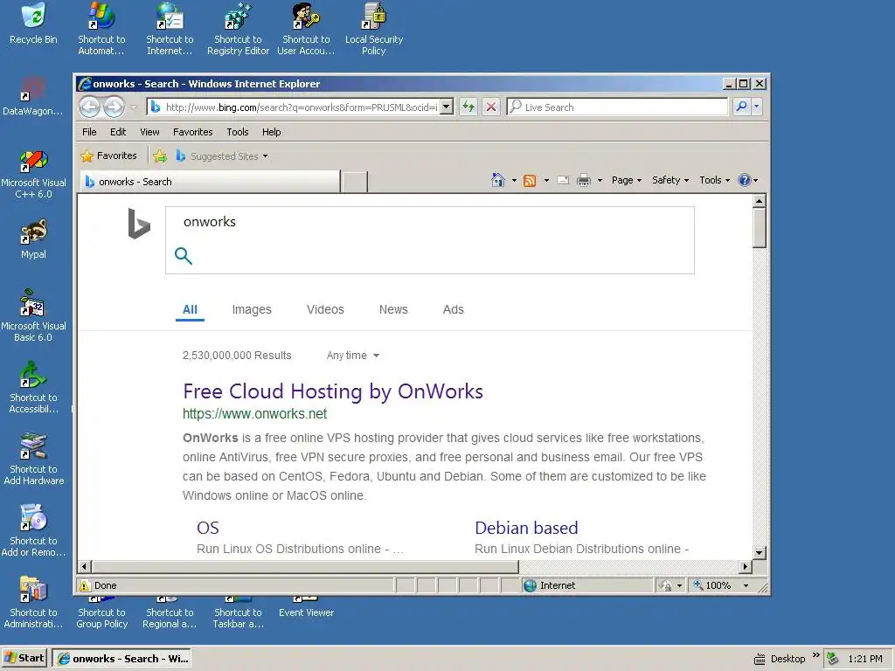Expand the Safety toolbar menu
This screenshot has width=895, height=671.
coord(670,180)
